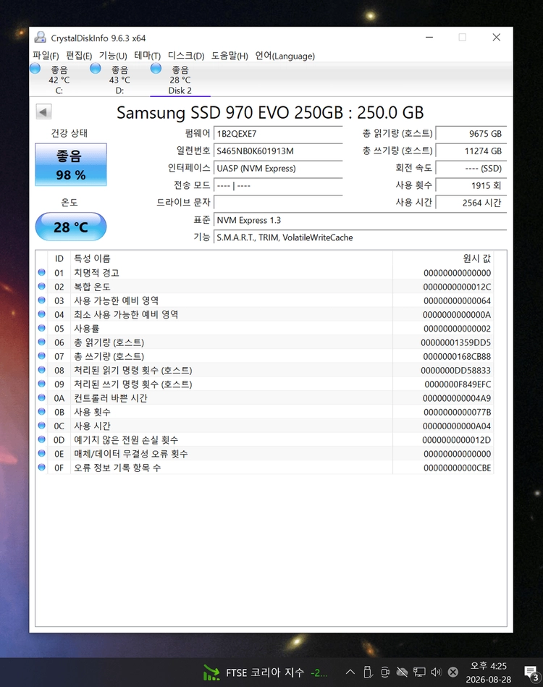Click the total host writes value 11274 GB
This screenshot has height=687, width=543.
[x=471, y=151]
